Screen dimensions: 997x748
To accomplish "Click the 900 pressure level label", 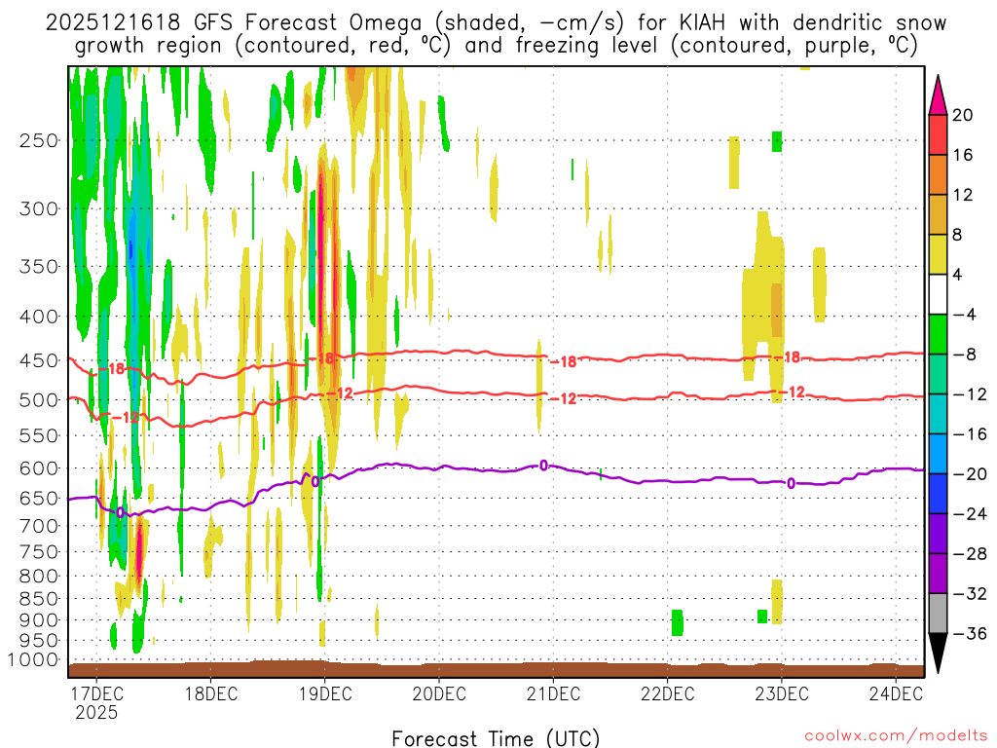I will pos(39,620).
